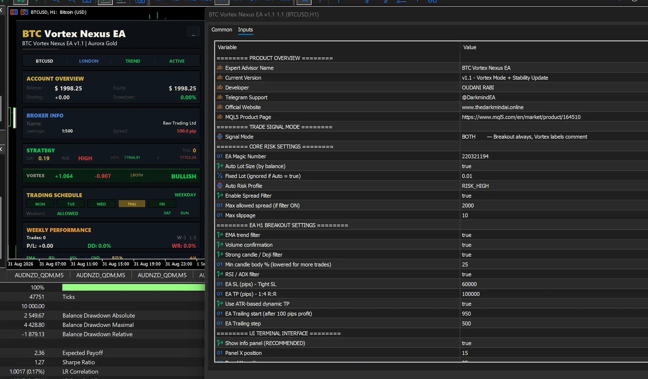Click the 47751 Ticks value
The width and height of the screenshot is (648, 379).
37,297
